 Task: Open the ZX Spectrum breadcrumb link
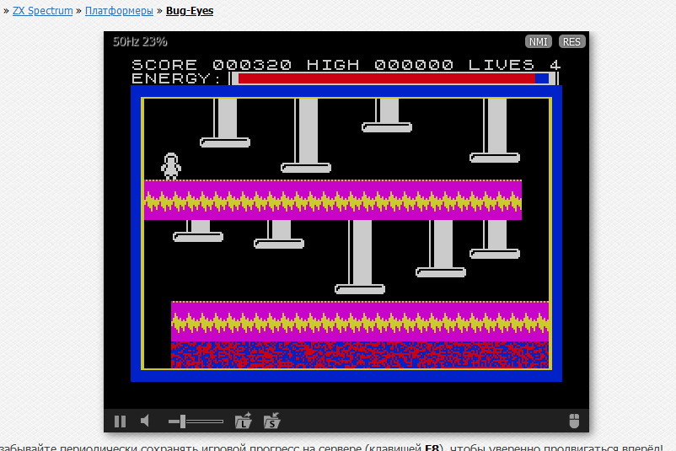click(x=41, y=11)
